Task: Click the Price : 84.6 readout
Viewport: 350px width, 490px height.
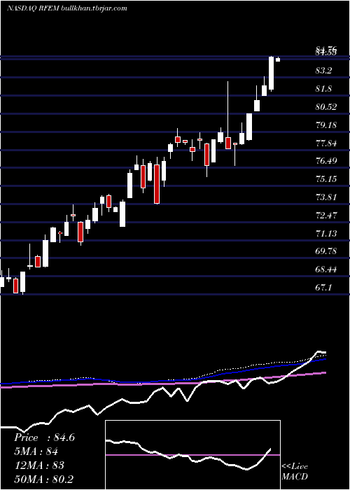Action: [44, 437]
